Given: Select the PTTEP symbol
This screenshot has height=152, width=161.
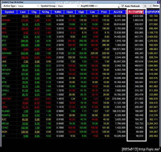Looking at the screenshot, I should 6,74.
